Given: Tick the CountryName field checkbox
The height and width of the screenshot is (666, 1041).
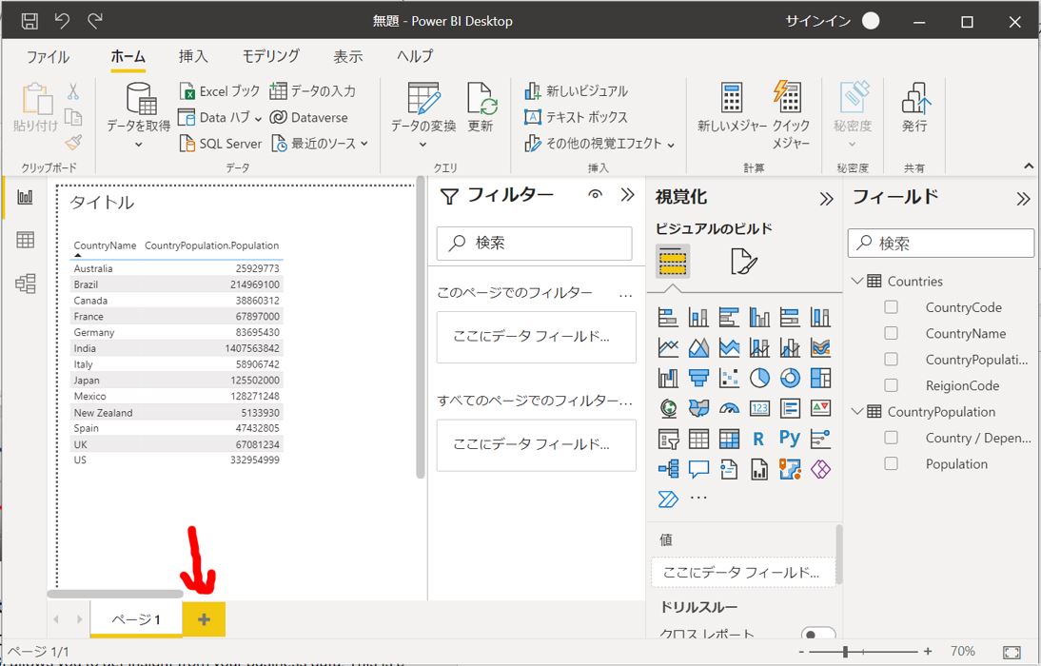Looking at the screenshot, I should click(x=891, y=333).
